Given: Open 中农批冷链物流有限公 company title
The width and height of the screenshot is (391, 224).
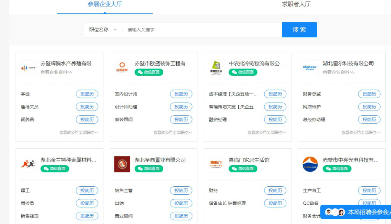Looking at the screenshot, I should click(x=257, y=63).
